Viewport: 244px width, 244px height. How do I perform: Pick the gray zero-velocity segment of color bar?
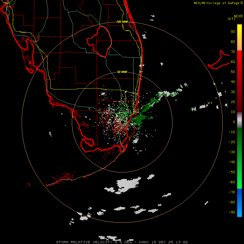(239, 120)
